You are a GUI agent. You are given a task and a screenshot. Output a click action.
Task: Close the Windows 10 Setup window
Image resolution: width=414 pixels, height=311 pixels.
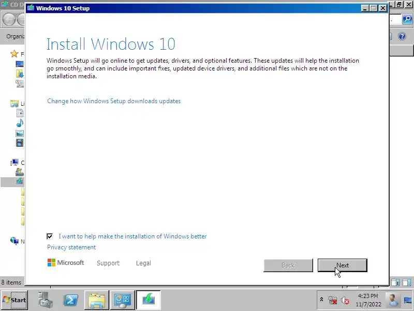(x=383, y=8)
